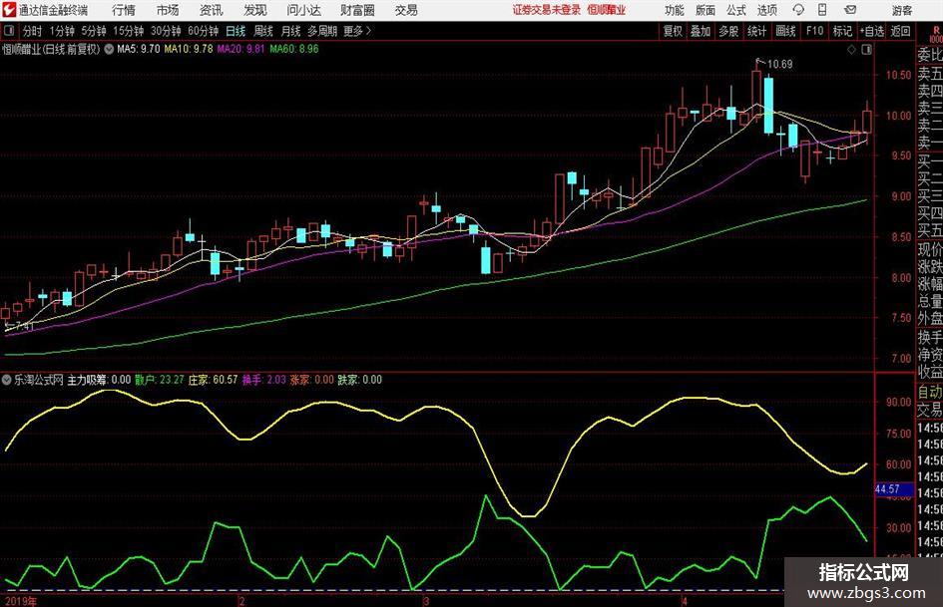Select the 周线 weekly chart tab
The image size is (943, 607).
coord(263,31)
